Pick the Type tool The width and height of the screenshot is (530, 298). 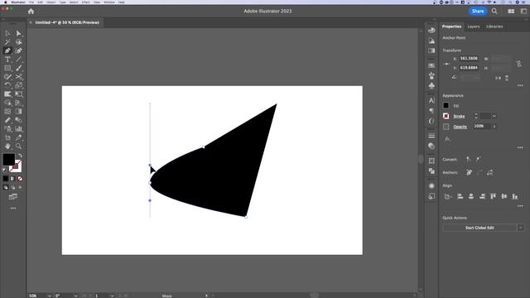pos(7,60)
